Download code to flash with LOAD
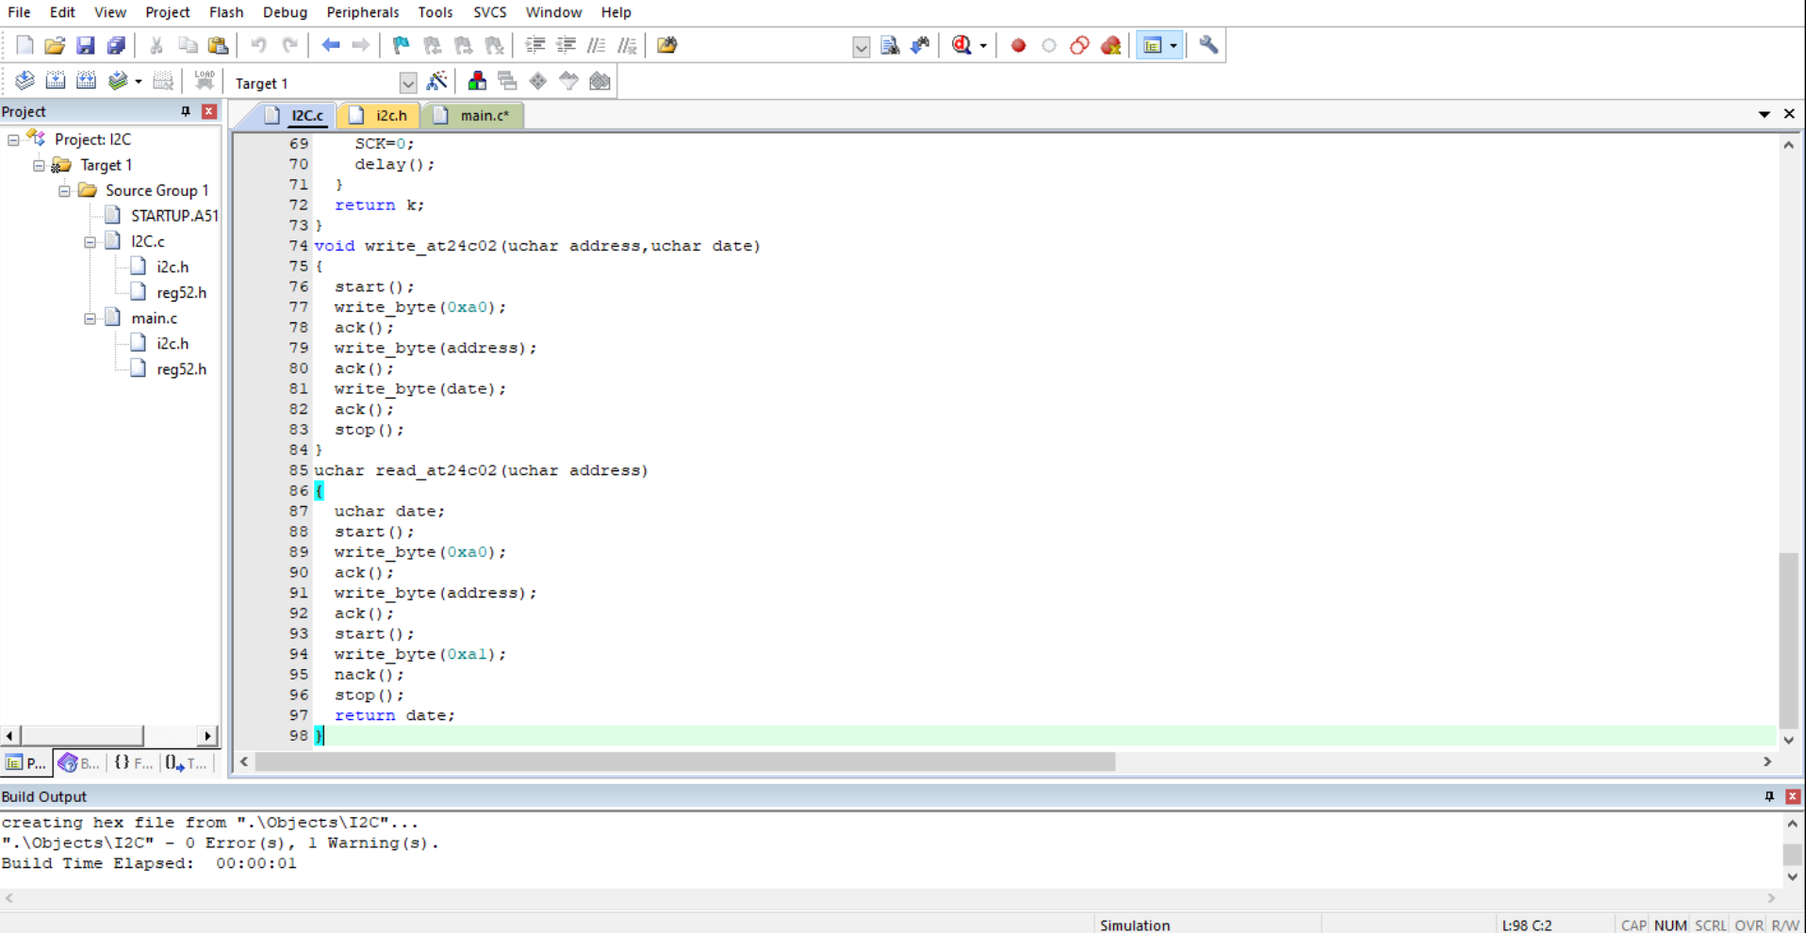 point(204,81)
